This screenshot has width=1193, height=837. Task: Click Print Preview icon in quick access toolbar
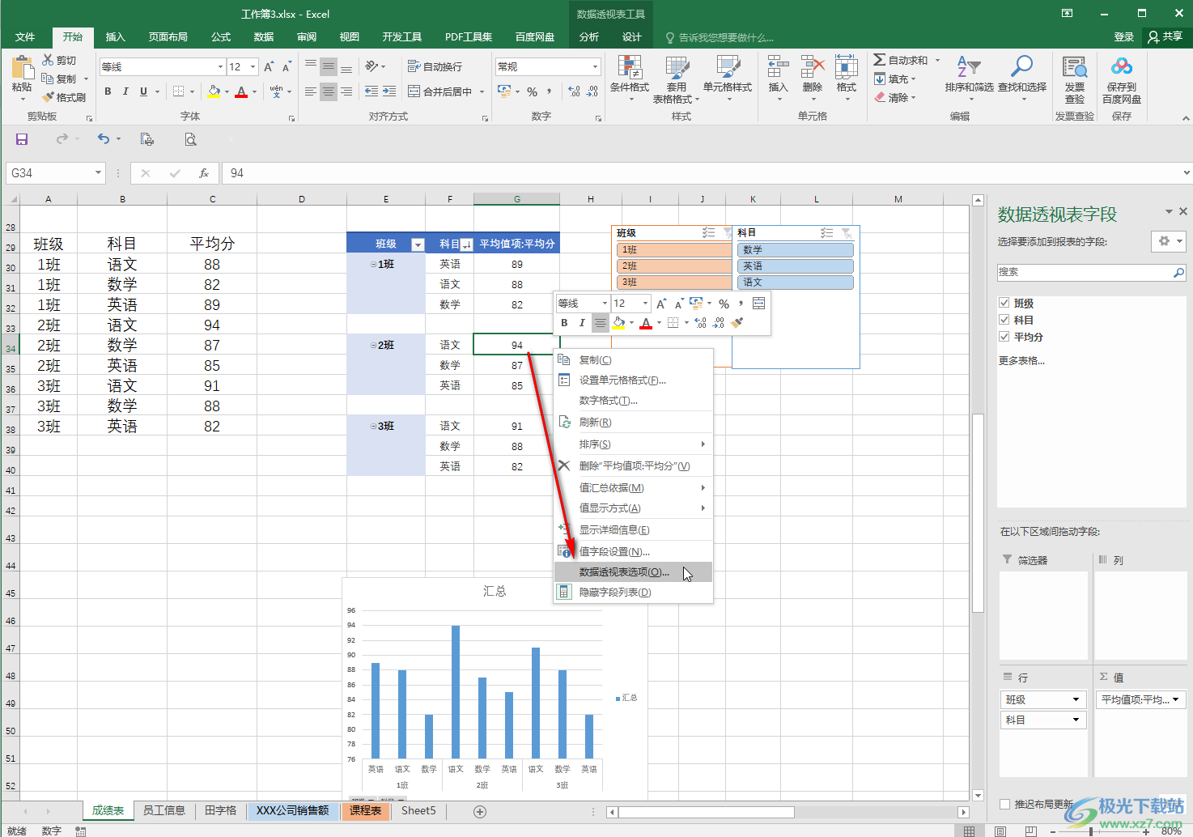190,139
